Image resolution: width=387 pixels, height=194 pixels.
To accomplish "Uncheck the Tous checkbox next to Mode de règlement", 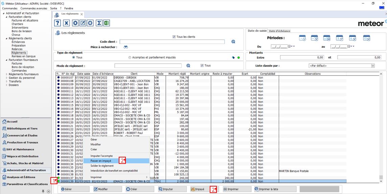I will click(x=202, y=66).
